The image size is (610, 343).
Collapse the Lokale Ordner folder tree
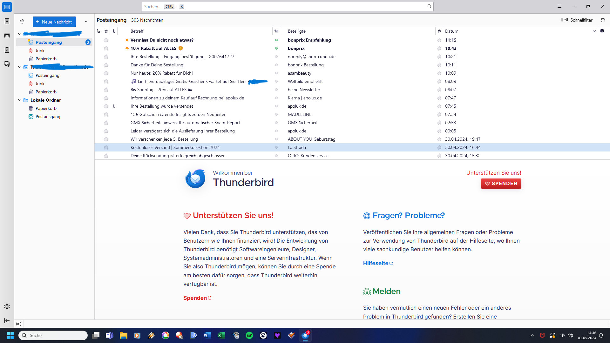coord(20,100)
